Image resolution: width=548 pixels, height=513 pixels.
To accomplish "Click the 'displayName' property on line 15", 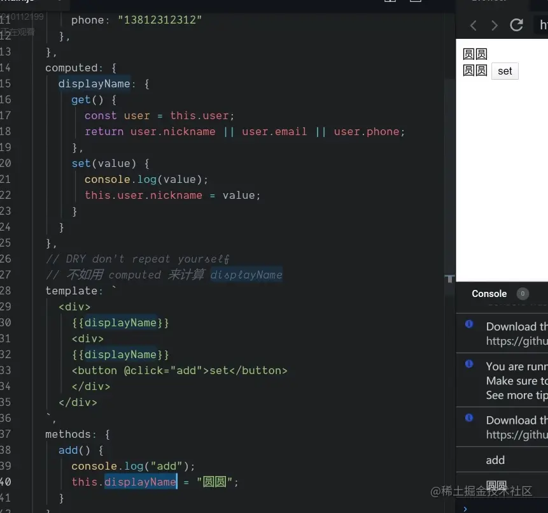I will coord(94,83).
